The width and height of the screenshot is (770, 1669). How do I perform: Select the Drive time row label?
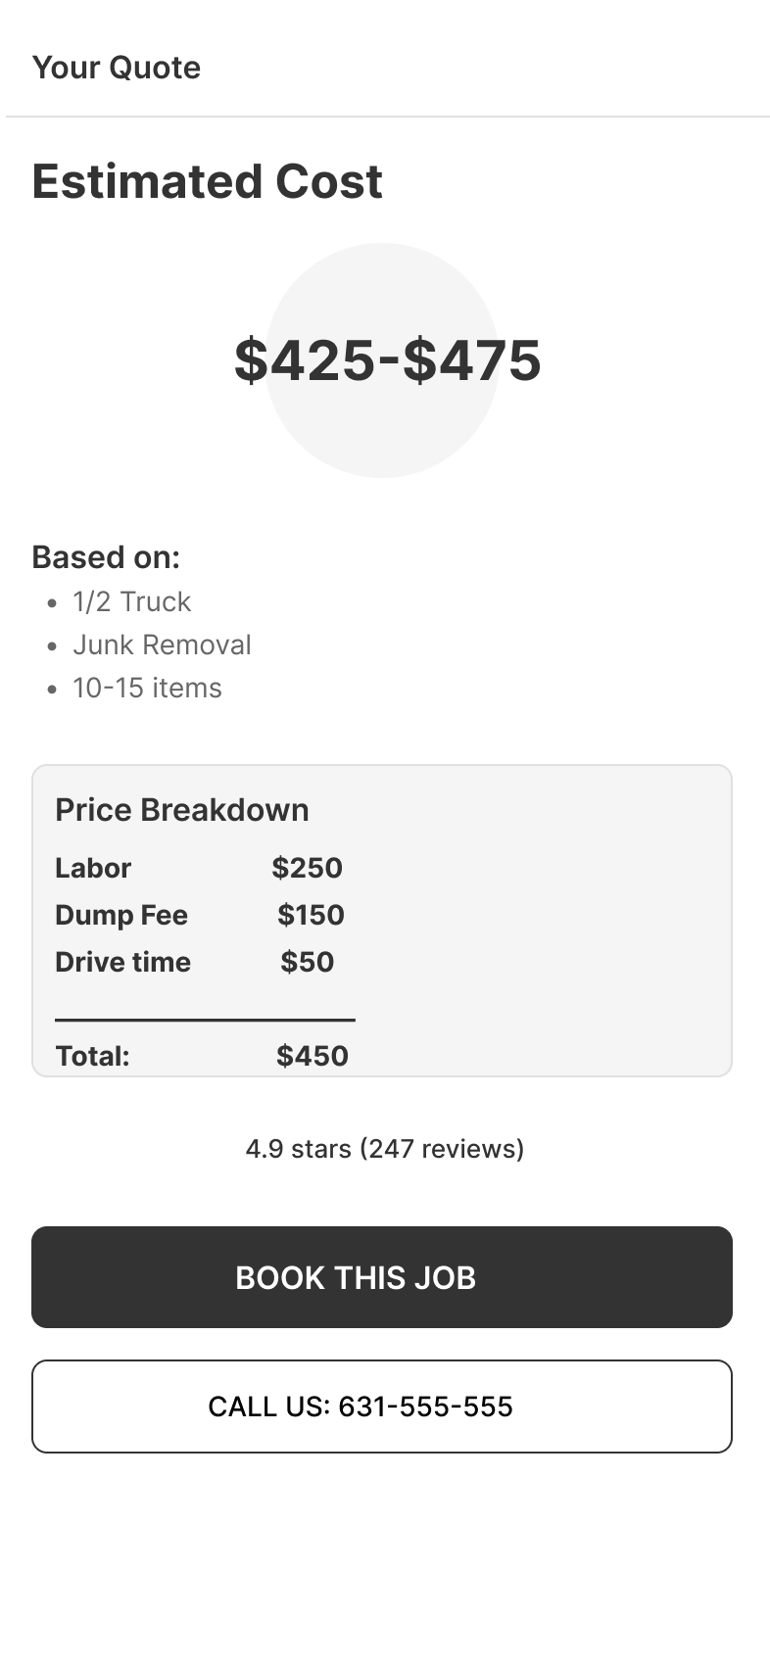click(123, 962)
